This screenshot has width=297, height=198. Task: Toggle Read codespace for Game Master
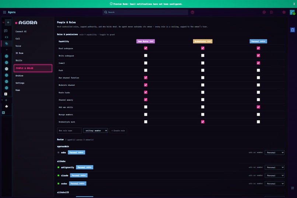pos(146,48)
